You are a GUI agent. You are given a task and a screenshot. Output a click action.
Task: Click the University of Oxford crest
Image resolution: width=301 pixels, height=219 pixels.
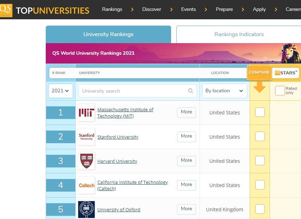pyautogui.click(x=86, y=210)
